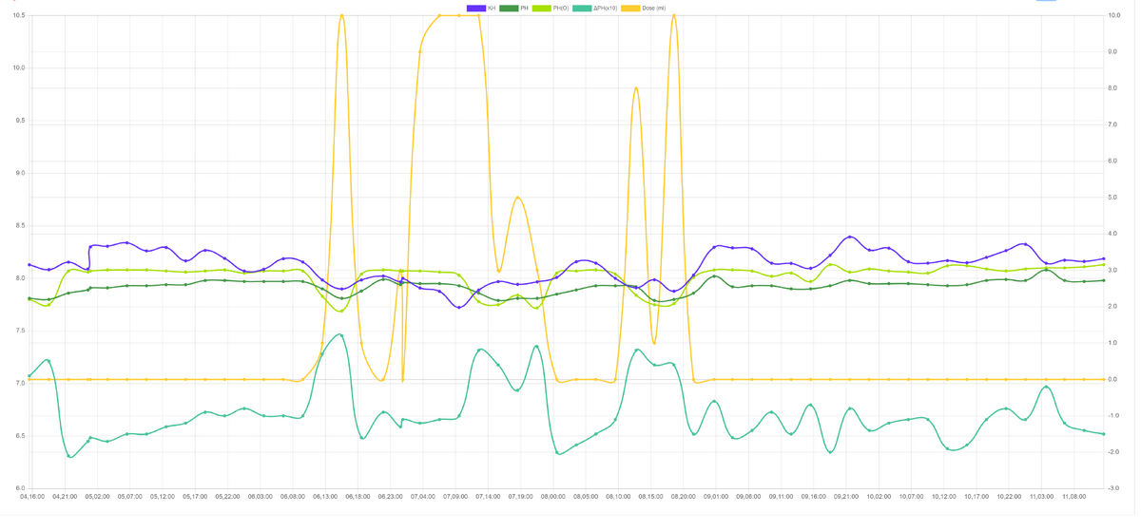This screenshot has height=531, width=1141.
Task: Click the 04,16:00 x-axis time label
Action: coord(31,496)
